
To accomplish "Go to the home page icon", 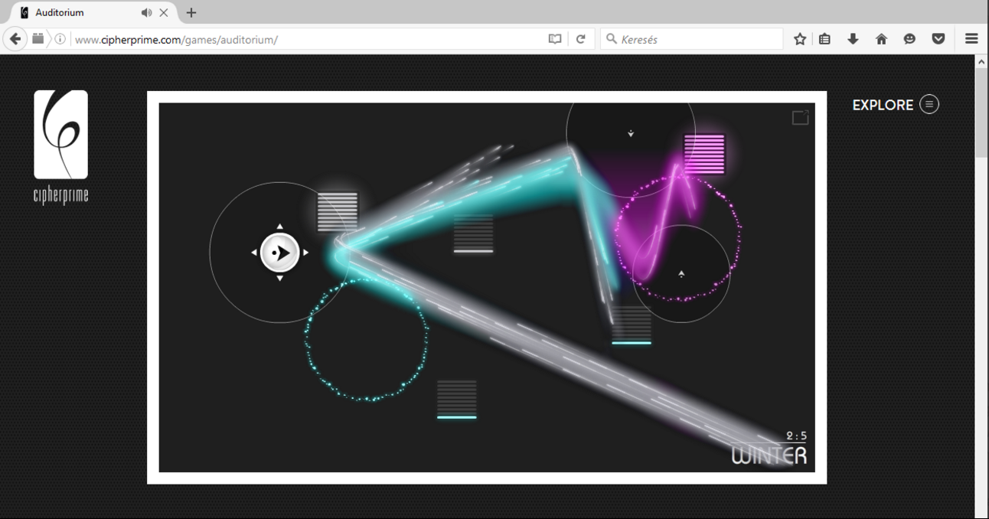I will [x=881, y=39].
